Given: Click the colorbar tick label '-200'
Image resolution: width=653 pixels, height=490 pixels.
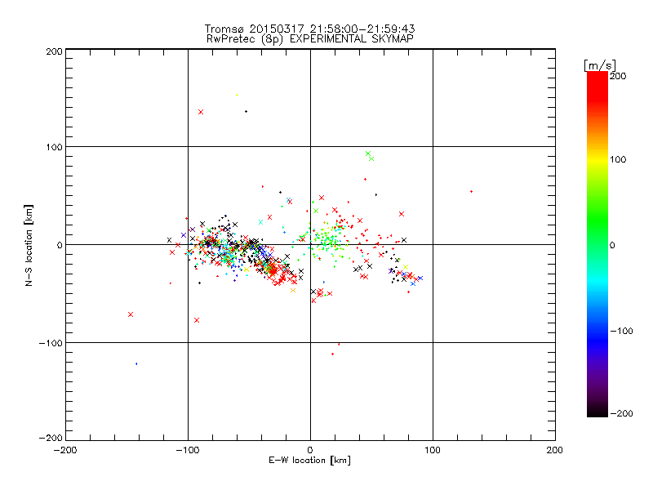Looking at the screenshot, I should (621, 413).
